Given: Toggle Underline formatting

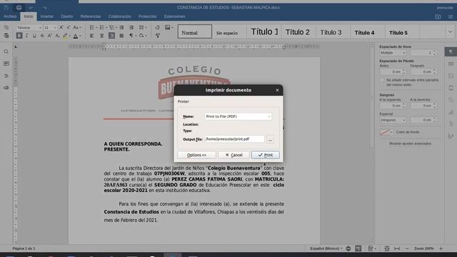Looking at the screenshot, I should [x=34, y=36].
